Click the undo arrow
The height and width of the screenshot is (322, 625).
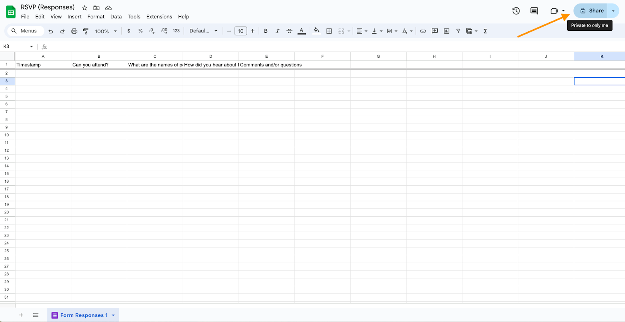(x=51, y=31)
